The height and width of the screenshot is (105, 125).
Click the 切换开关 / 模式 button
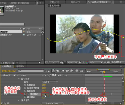coord(52,104)
